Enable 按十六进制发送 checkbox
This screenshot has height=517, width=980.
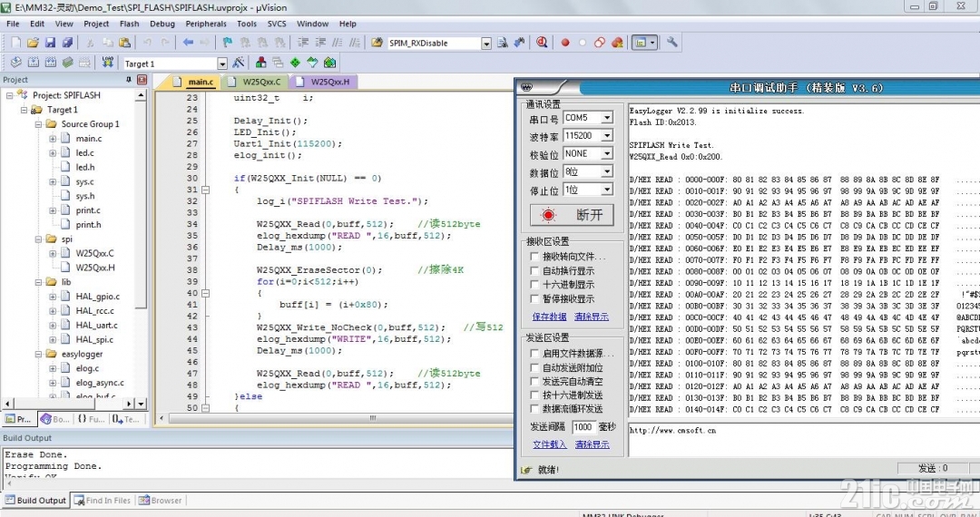tap(534, 395)
